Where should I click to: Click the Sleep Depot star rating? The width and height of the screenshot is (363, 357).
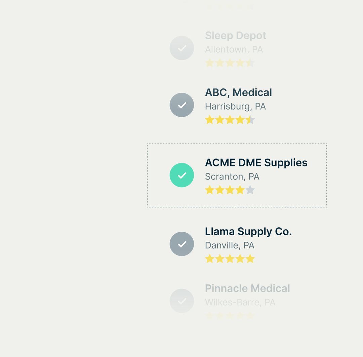click(x=230, y=63)
